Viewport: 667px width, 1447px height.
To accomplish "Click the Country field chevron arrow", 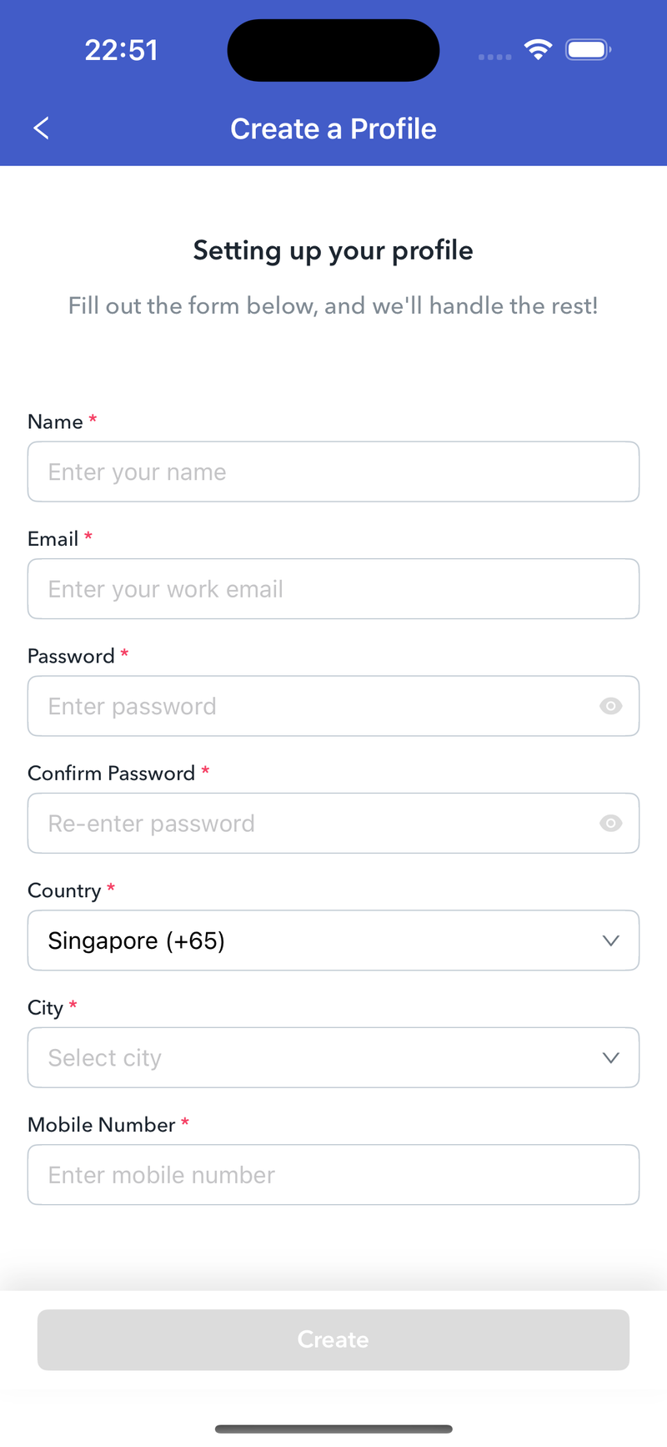I will (x=610, y=940).
